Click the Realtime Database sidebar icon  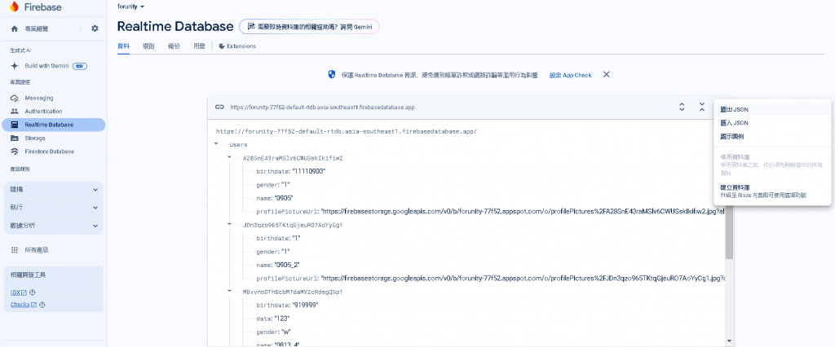click(15, 125)
